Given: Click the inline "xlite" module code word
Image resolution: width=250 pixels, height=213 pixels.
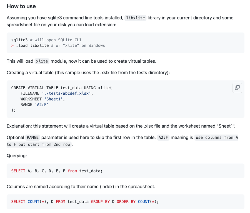Looking at the screenshot, I should click(x=42, y=61).
